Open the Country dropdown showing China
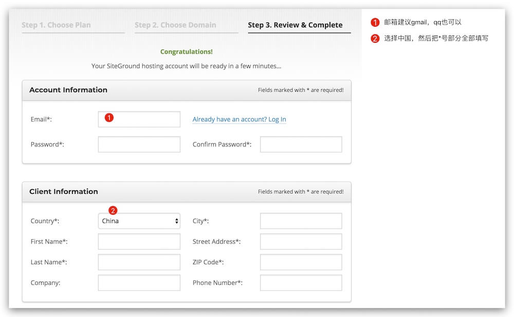This screenshot has height=317, width=514. pyautogui.click(x=139, y=221)
